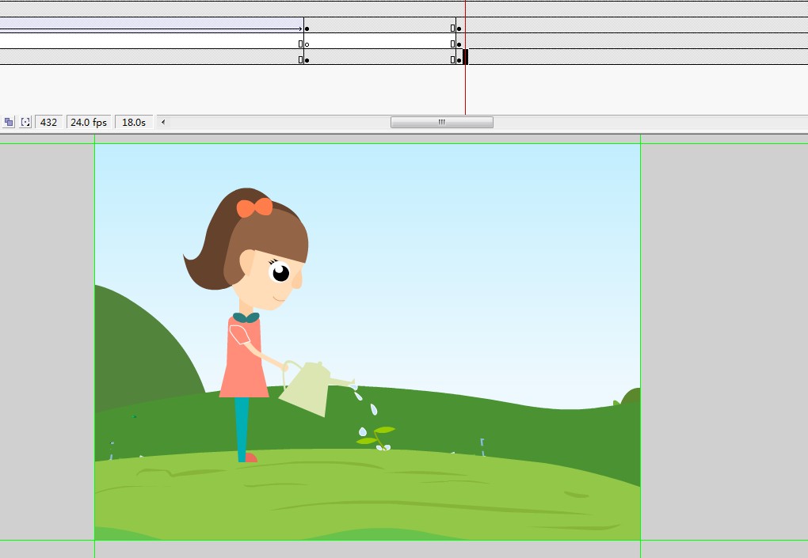
Task: Select the empty keyframe with hollow circle
Action: (x=307, y=44)
